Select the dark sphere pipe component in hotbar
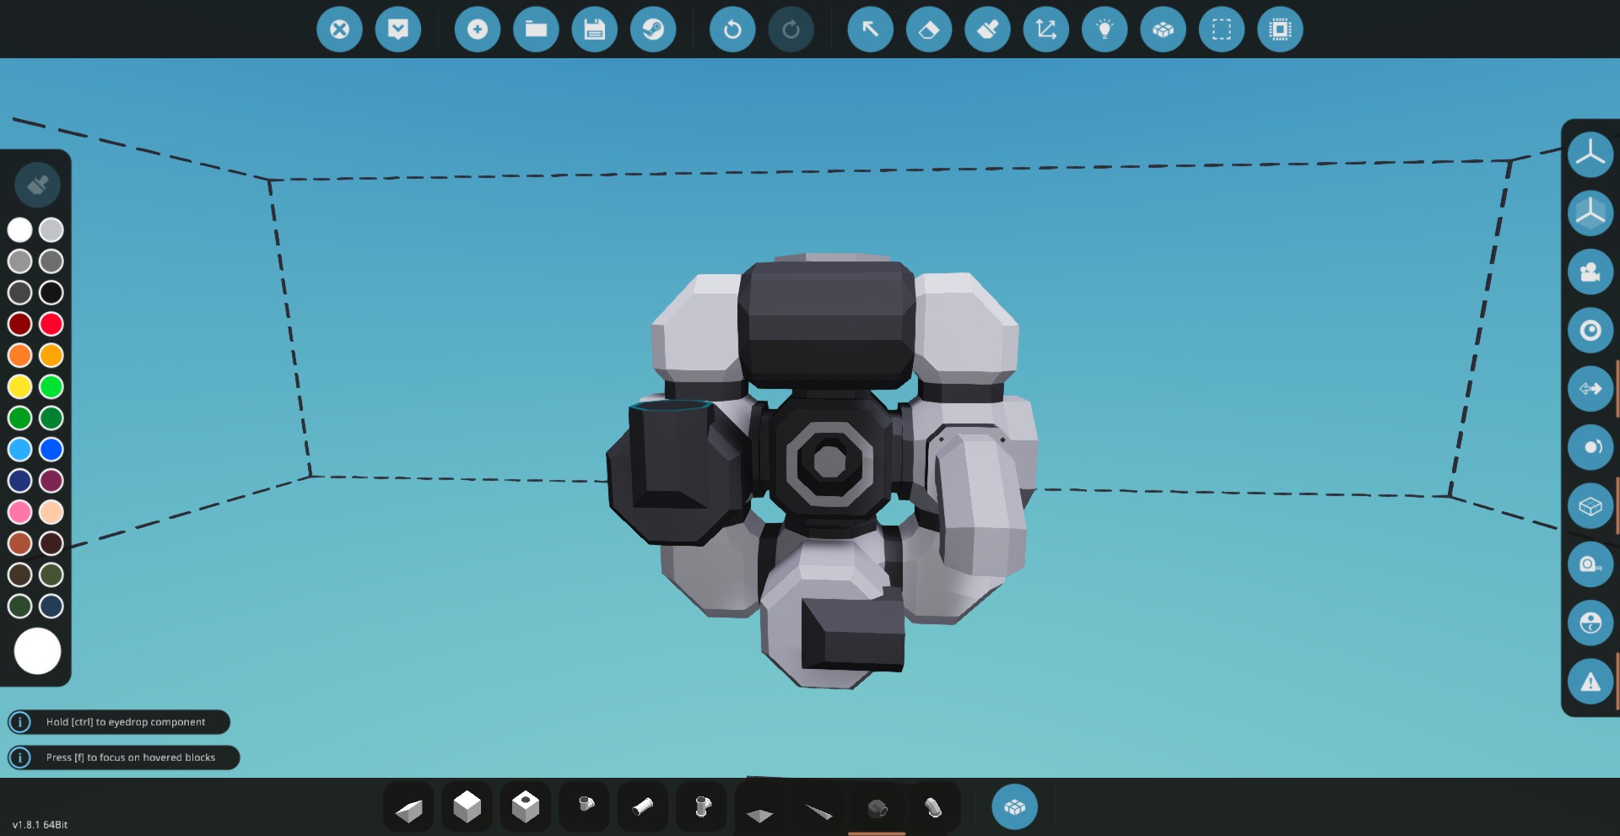Screen dimensions: 1620x836 coord(877,807)
